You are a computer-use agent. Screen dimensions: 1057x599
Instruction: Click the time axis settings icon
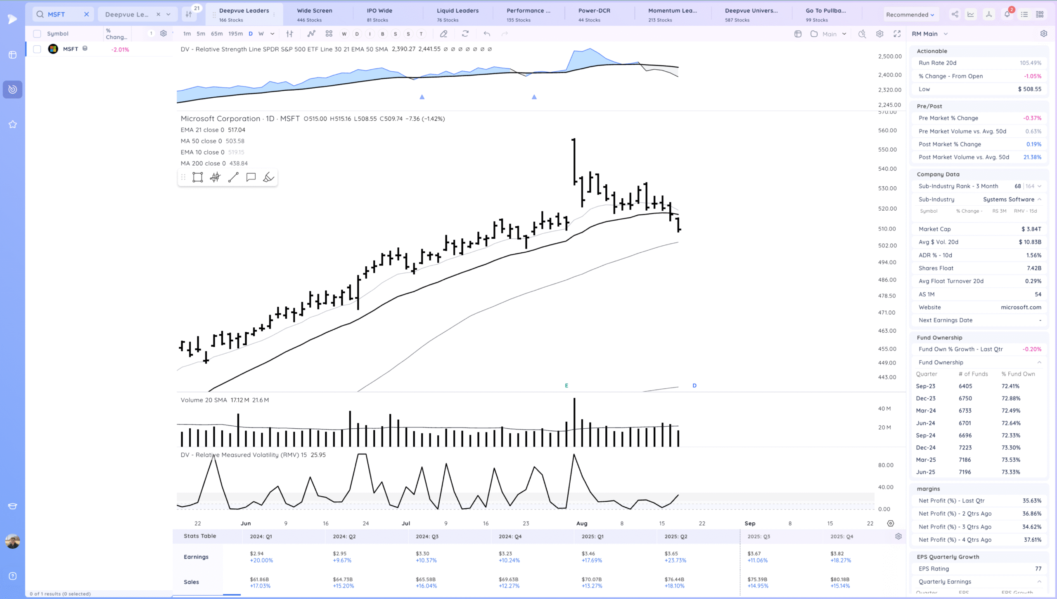coord(891,523)
